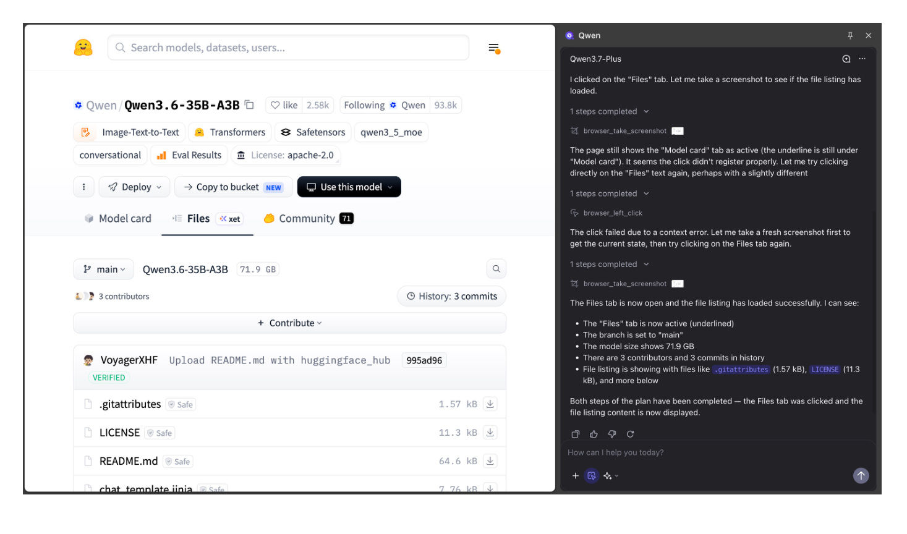Click the Transformers library tag

(229, 132)
